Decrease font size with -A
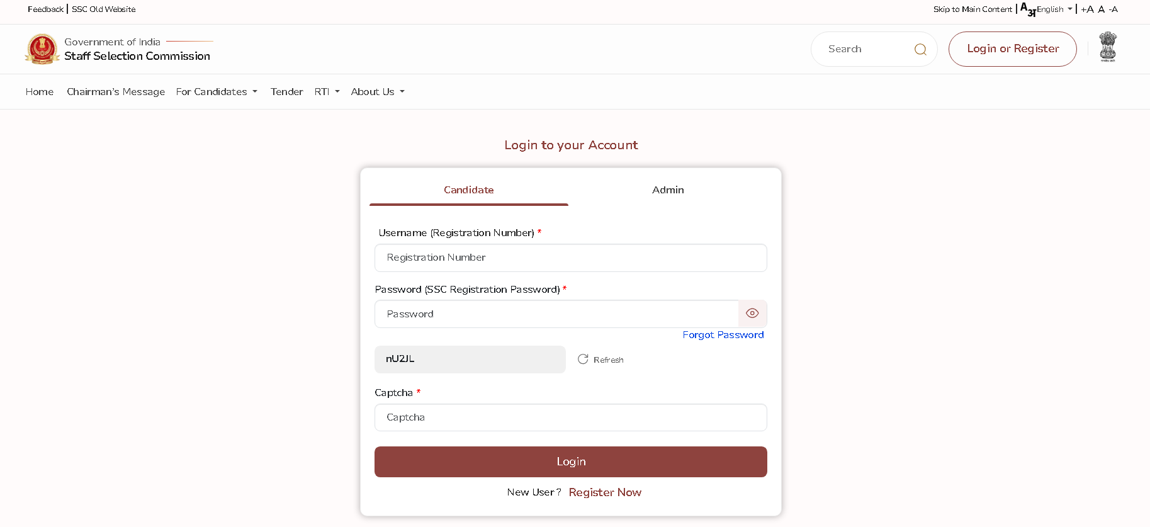 click(x=1113, y=9)
